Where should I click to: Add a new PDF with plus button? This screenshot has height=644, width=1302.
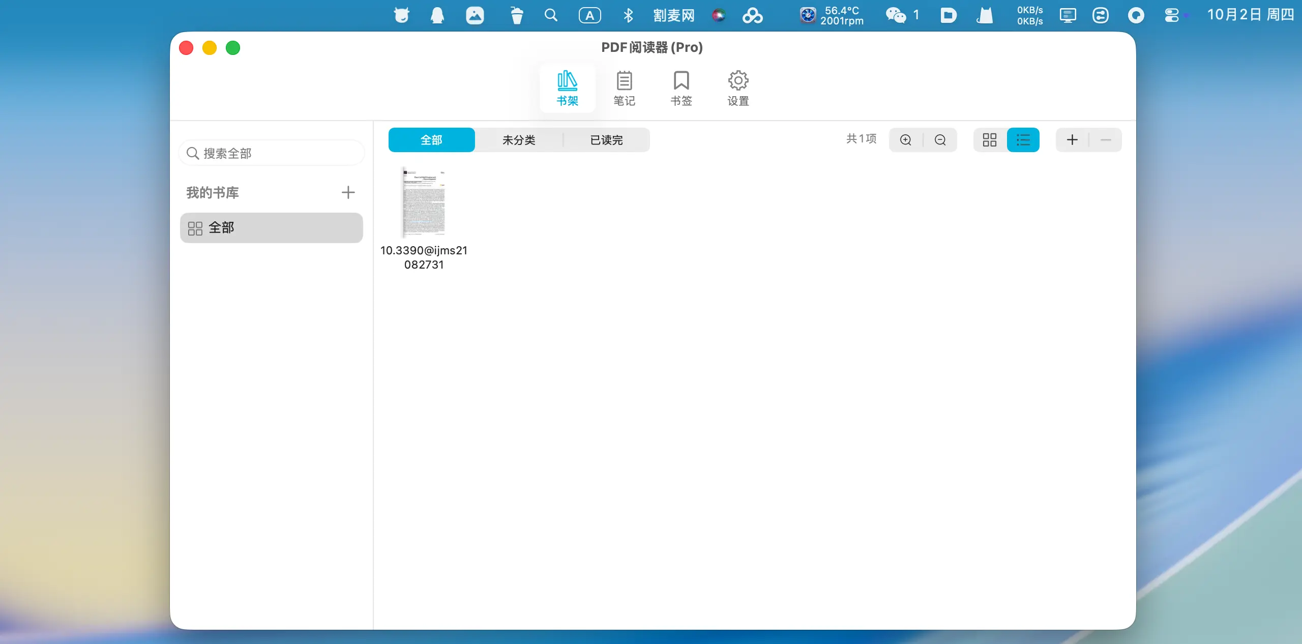coord(1072,140)
